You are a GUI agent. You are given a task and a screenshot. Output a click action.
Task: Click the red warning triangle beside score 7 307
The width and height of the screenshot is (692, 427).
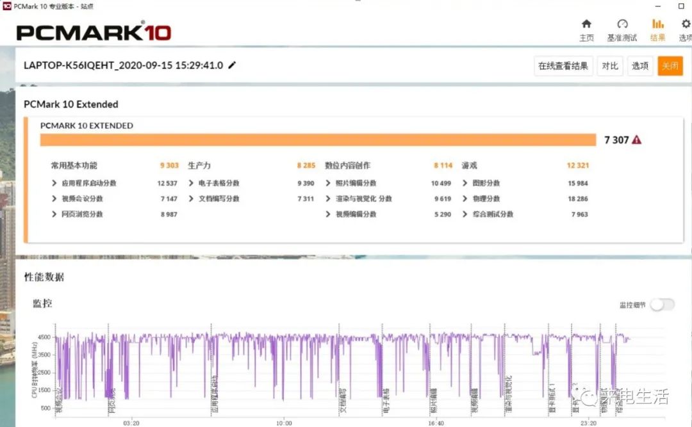coord(636,140)
